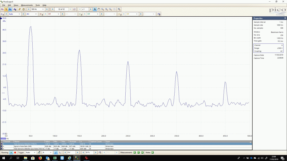Close the Properties panel

point(285,18)
